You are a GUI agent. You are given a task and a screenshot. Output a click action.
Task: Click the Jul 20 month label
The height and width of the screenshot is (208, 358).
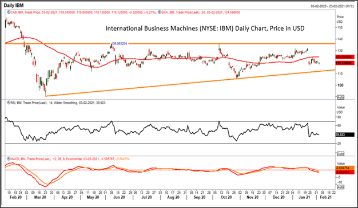click(x=146, y=197)
